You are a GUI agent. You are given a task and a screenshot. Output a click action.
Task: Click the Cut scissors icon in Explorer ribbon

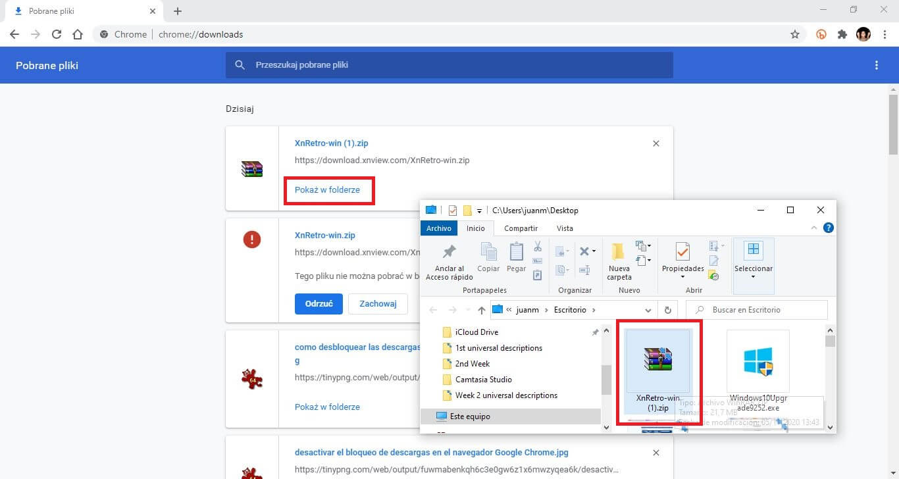pyautogui.click(x=538, y=247)
